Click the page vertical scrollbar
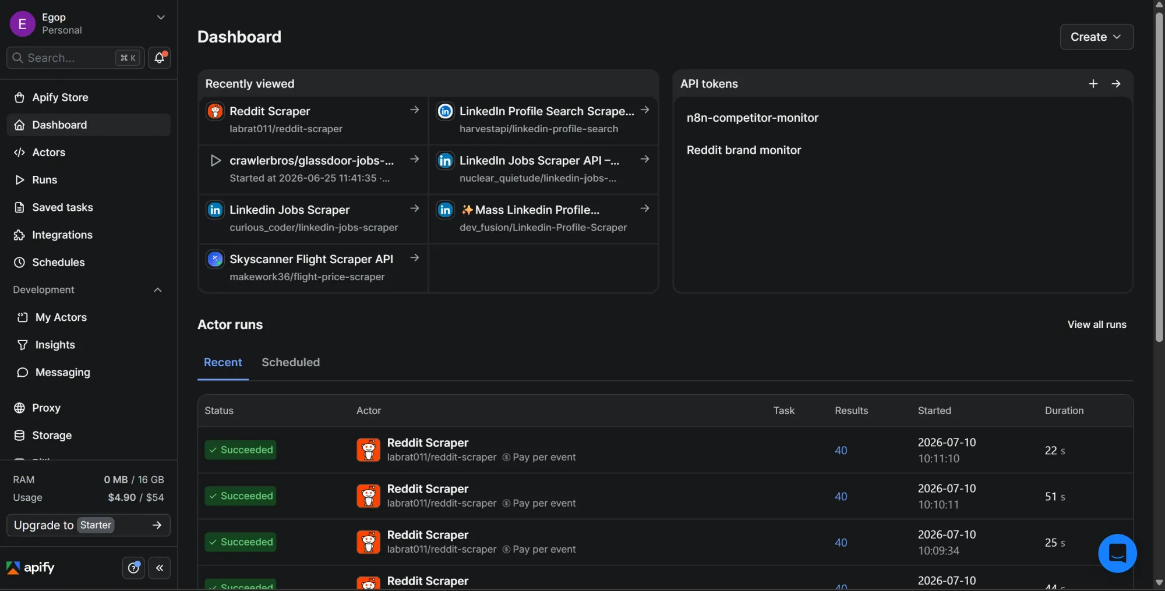The image size is (1165, 591). point(1159,176)
